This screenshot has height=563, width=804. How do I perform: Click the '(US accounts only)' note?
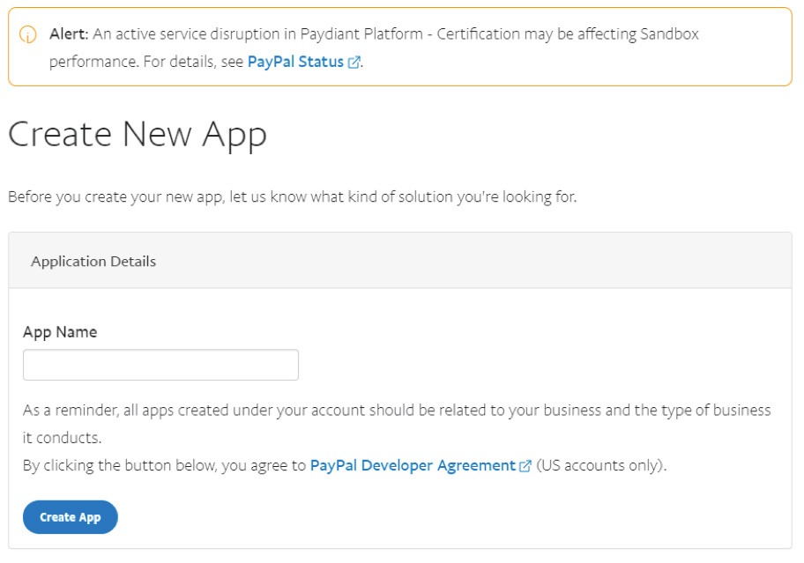(x=601, y=465)
